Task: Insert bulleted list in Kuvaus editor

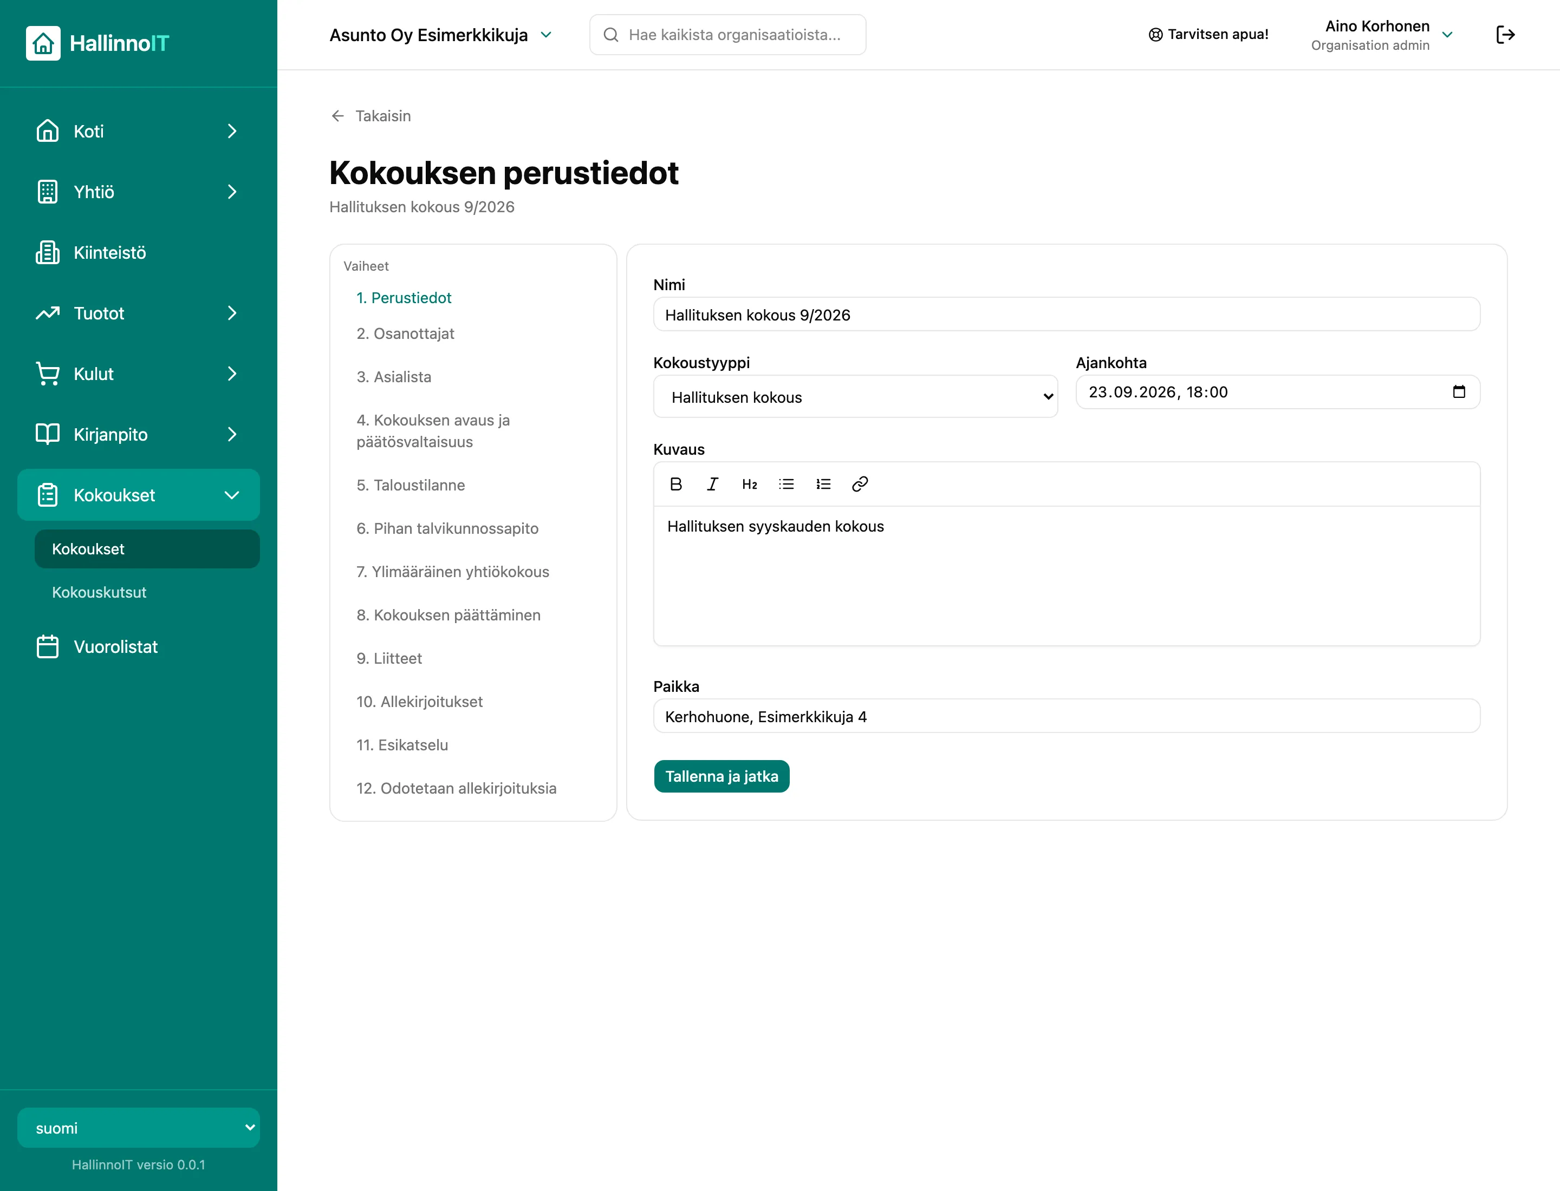Action: coord(786,484)
